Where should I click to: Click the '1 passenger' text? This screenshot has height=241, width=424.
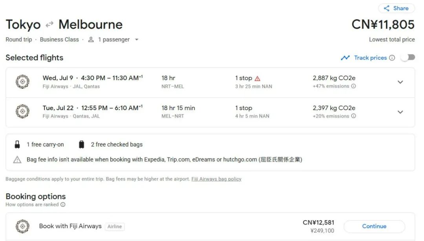114,40
